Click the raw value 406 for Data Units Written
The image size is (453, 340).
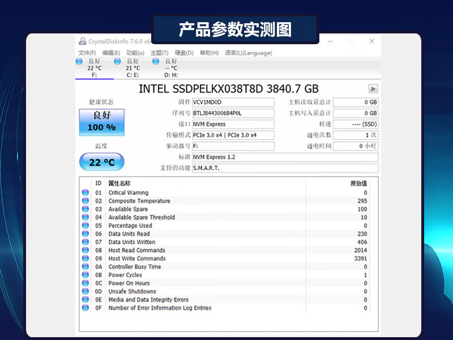362,242
